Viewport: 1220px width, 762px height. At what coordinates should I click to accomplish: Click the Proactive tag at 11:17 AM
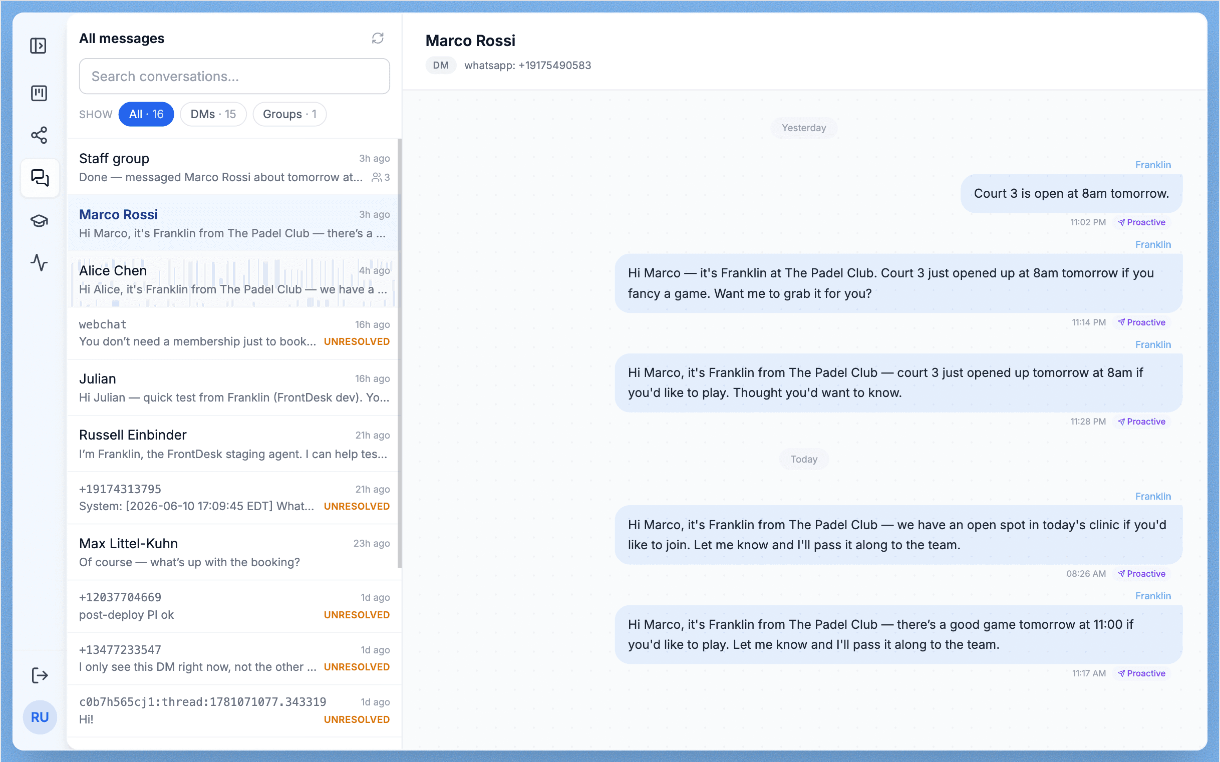(1141, 674)
